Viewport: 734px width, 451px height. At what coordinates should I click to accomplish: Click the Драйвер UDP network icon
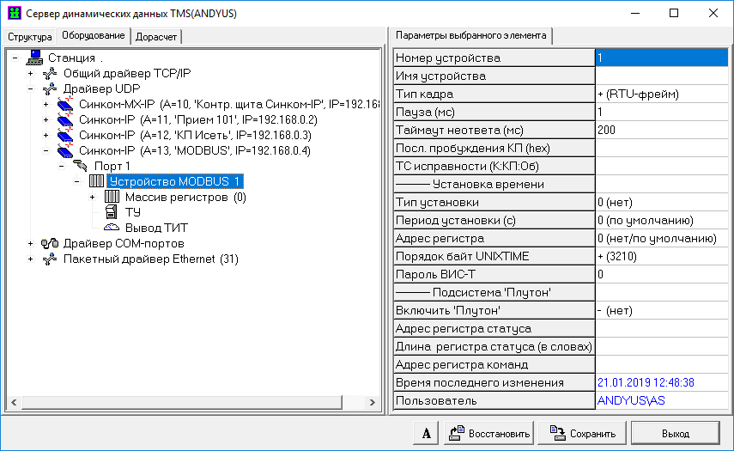(x=51, y=88)
